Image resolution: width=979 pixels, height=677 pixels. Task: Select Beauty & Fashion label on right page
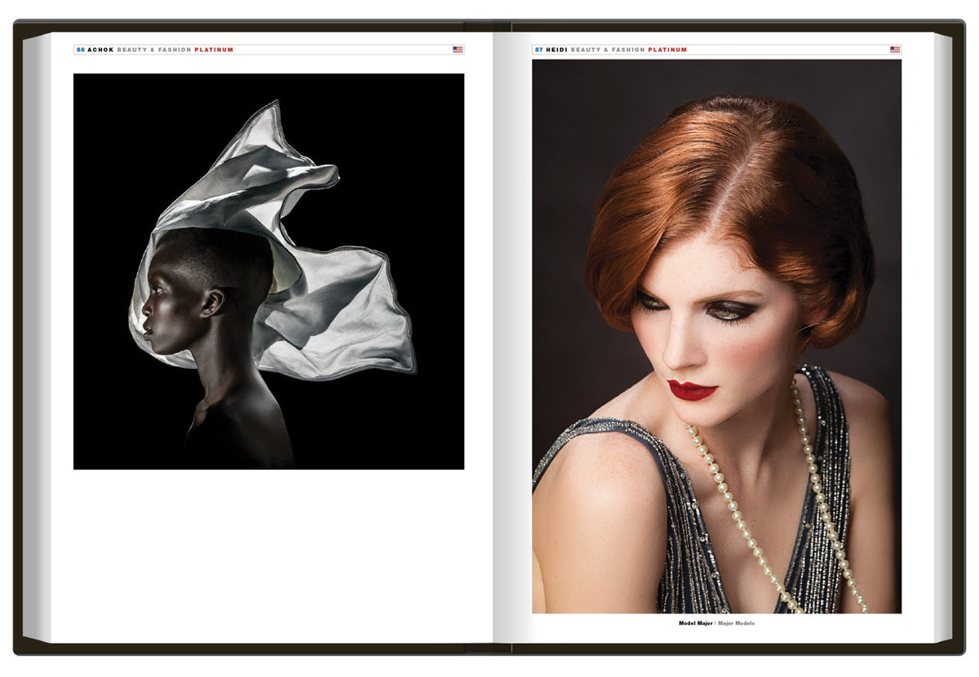pyautogui.click(x=608, y=50)
